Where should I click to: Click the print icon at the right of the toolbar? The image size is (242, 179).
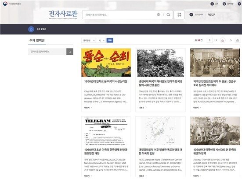coord(238,40)
